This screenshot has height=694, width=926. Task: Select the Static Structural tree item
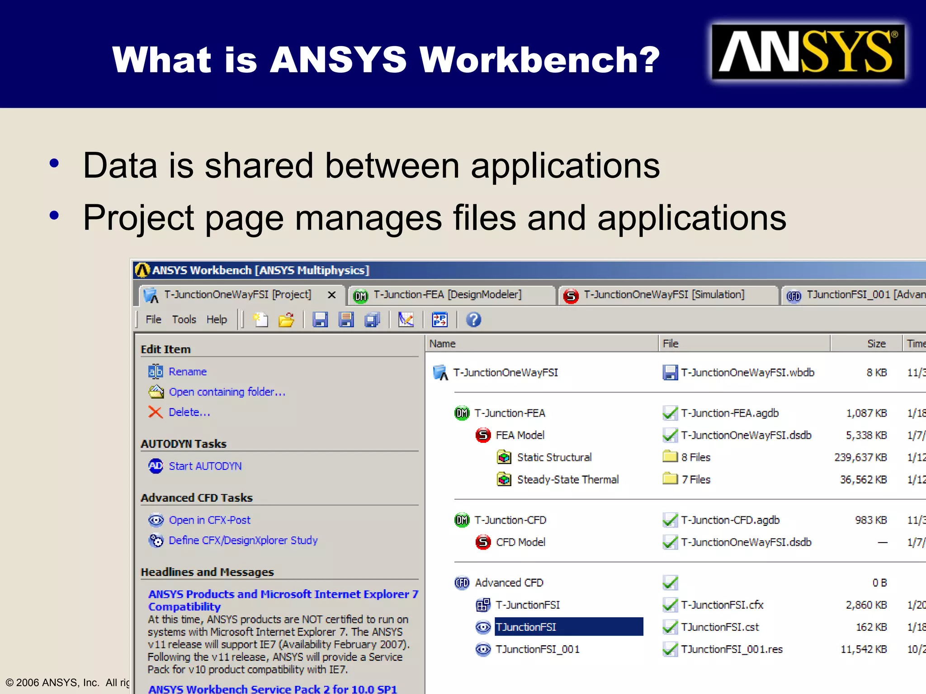point(554,457)
